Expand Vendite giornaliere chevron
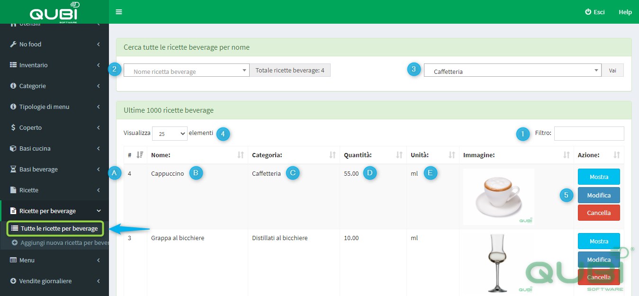Viewport: 639px width, 296px height. pos(99,281)
